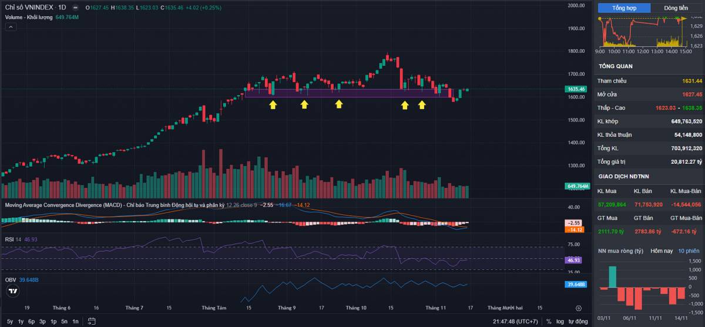Click the GT Bán value 2783.86 tỷ
The image size is (705, 327).
tap(648, 231)
